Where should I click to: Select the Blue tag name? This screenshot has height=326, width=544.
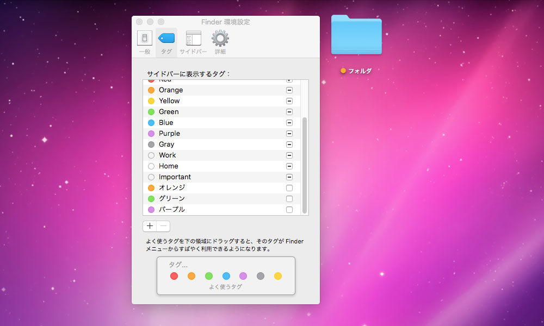point(166,123)
